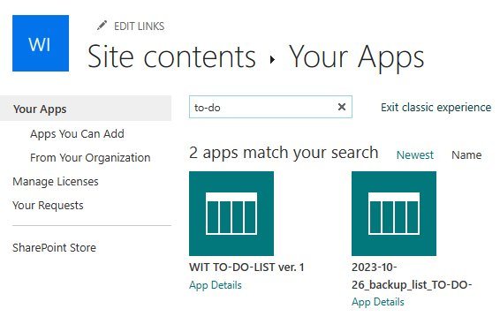Click the '2 apps match your search' heading

[x=284, y=153]
